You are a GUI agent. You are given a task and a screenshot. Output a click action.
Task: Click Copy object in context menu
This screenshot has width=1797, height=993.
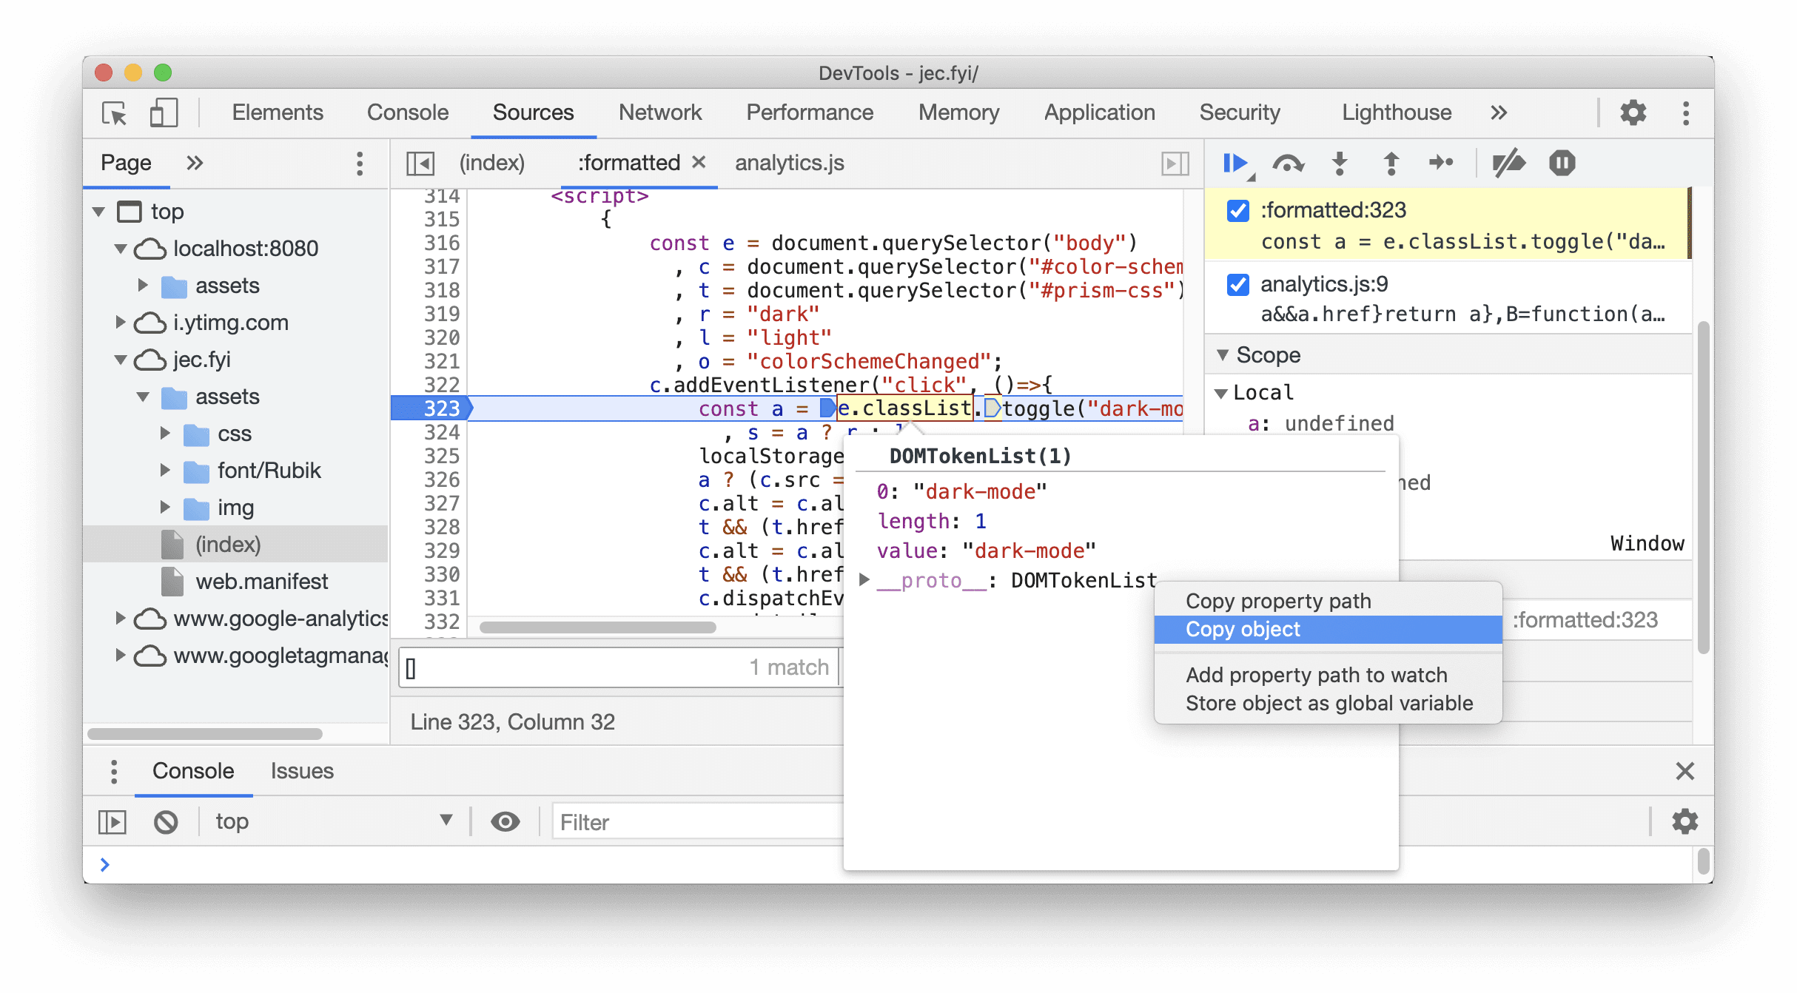1242,628
